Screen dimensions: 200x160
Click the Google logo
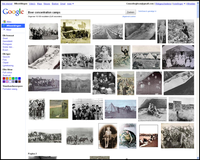(x=13, y=12)
